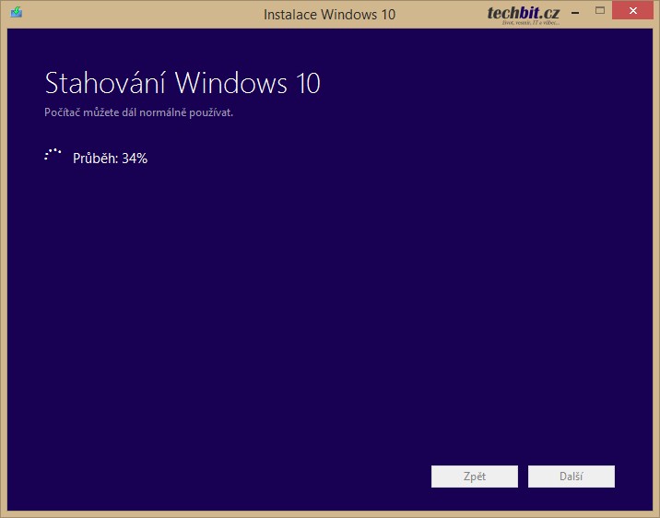
Task: Click the Průběh: 34% progress text
Action: 110,158
